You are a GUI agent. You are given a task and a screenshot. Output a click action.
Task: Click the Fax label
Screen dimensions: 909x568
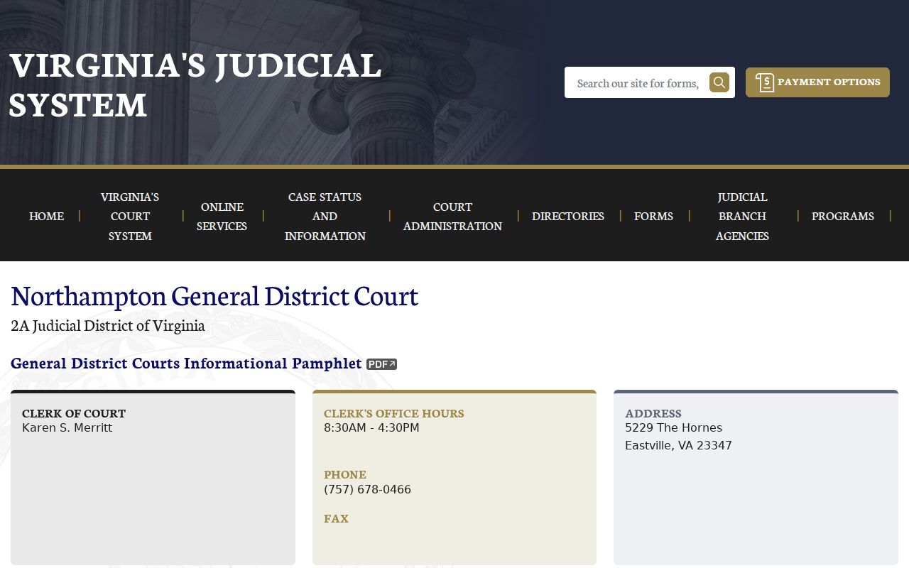pos(336,518)
